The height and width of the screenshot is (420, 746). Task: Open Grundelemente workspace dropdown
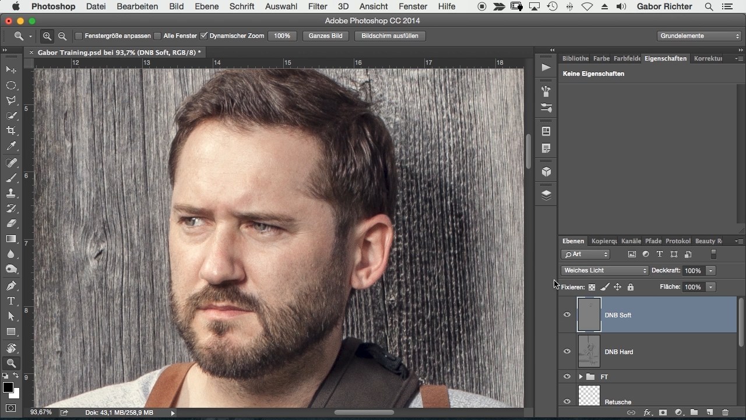click(x=699, y=36)
